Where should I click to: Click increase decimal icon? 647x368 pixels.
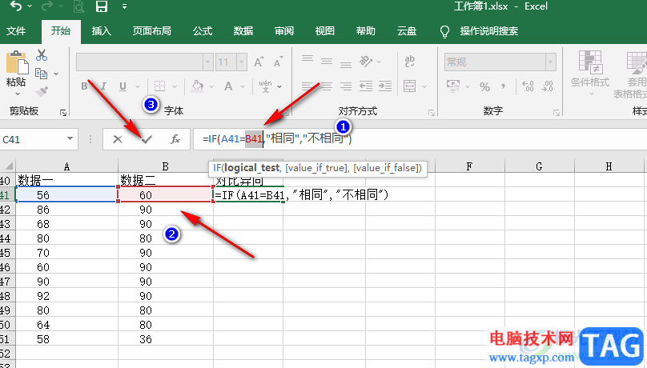(528, 86)
